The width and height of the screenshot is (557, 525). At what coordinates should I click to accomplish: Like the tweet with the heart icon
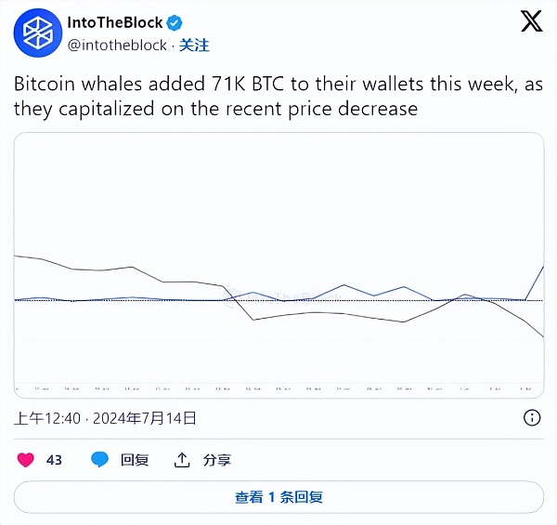[x=26, y=459]
